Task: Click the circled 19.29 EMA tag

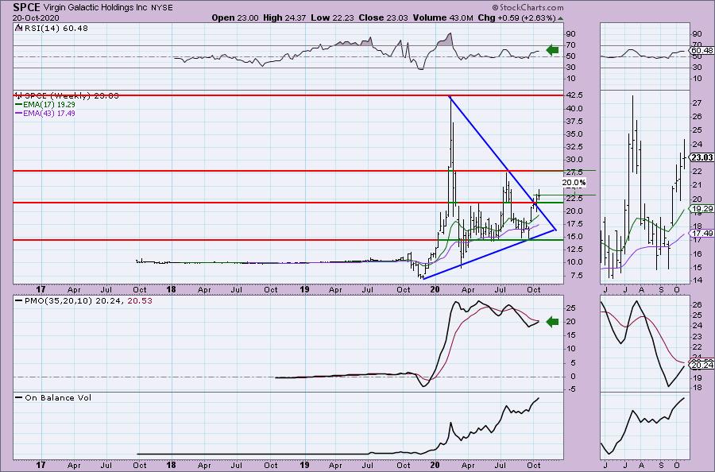Action: [702, 209]
